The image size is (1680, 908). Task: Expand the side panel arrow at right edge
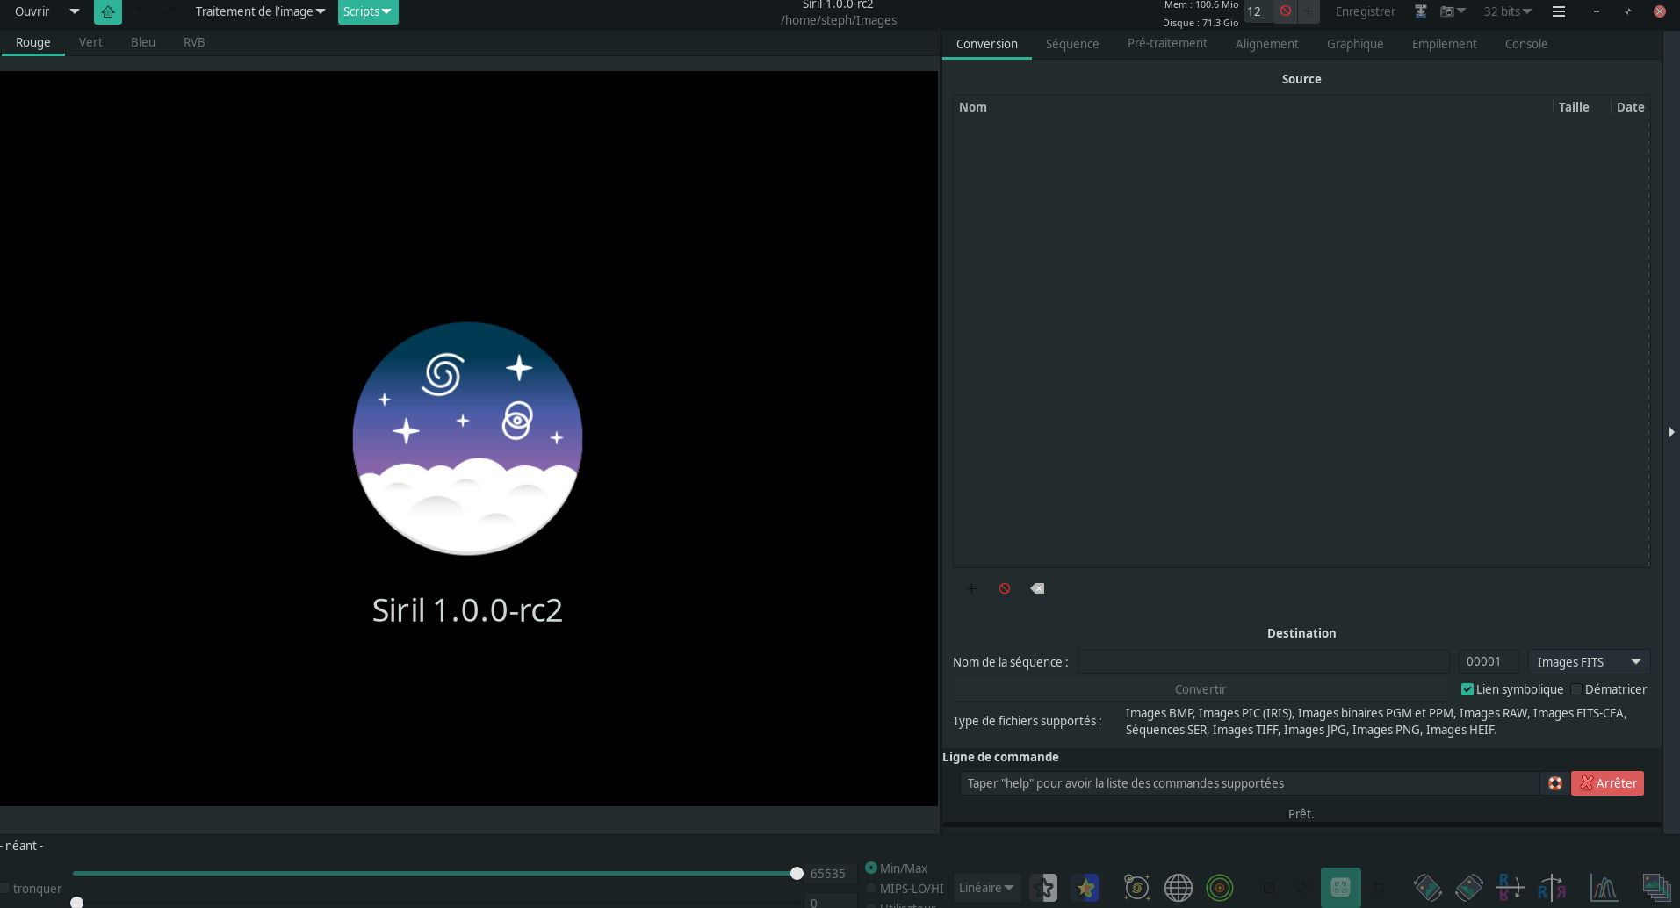1671,432
